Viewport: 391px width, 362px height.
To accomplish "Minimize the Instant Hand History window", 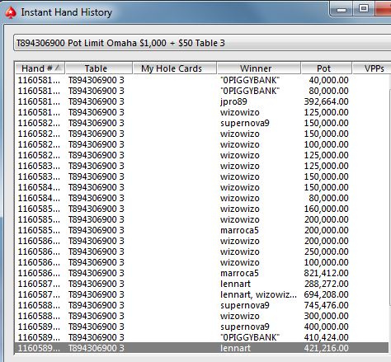I will coord(342,10).
